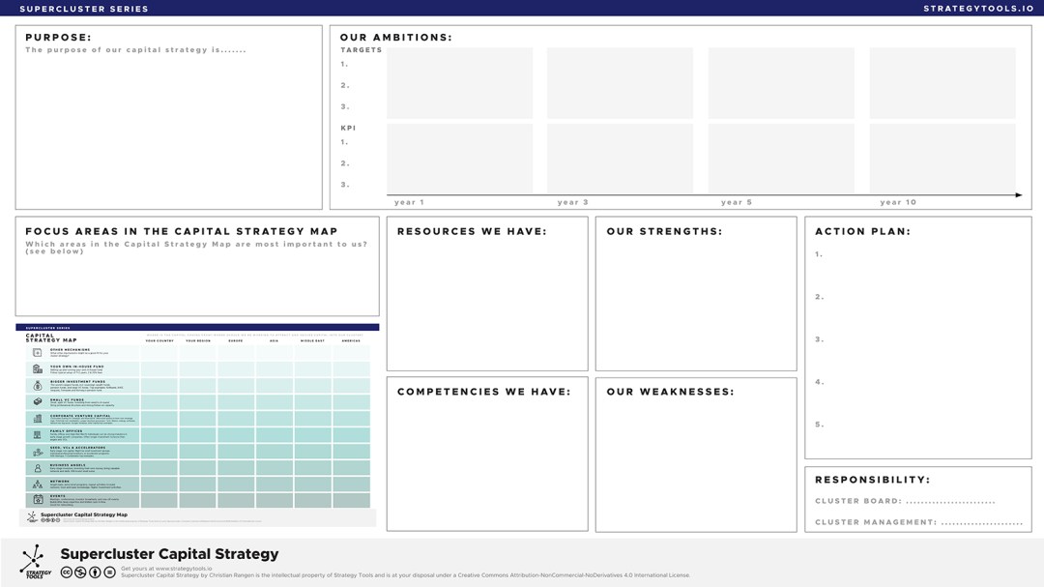Click the 'year 10' timeline label
1044x587 pixels.
click(898, 202)
